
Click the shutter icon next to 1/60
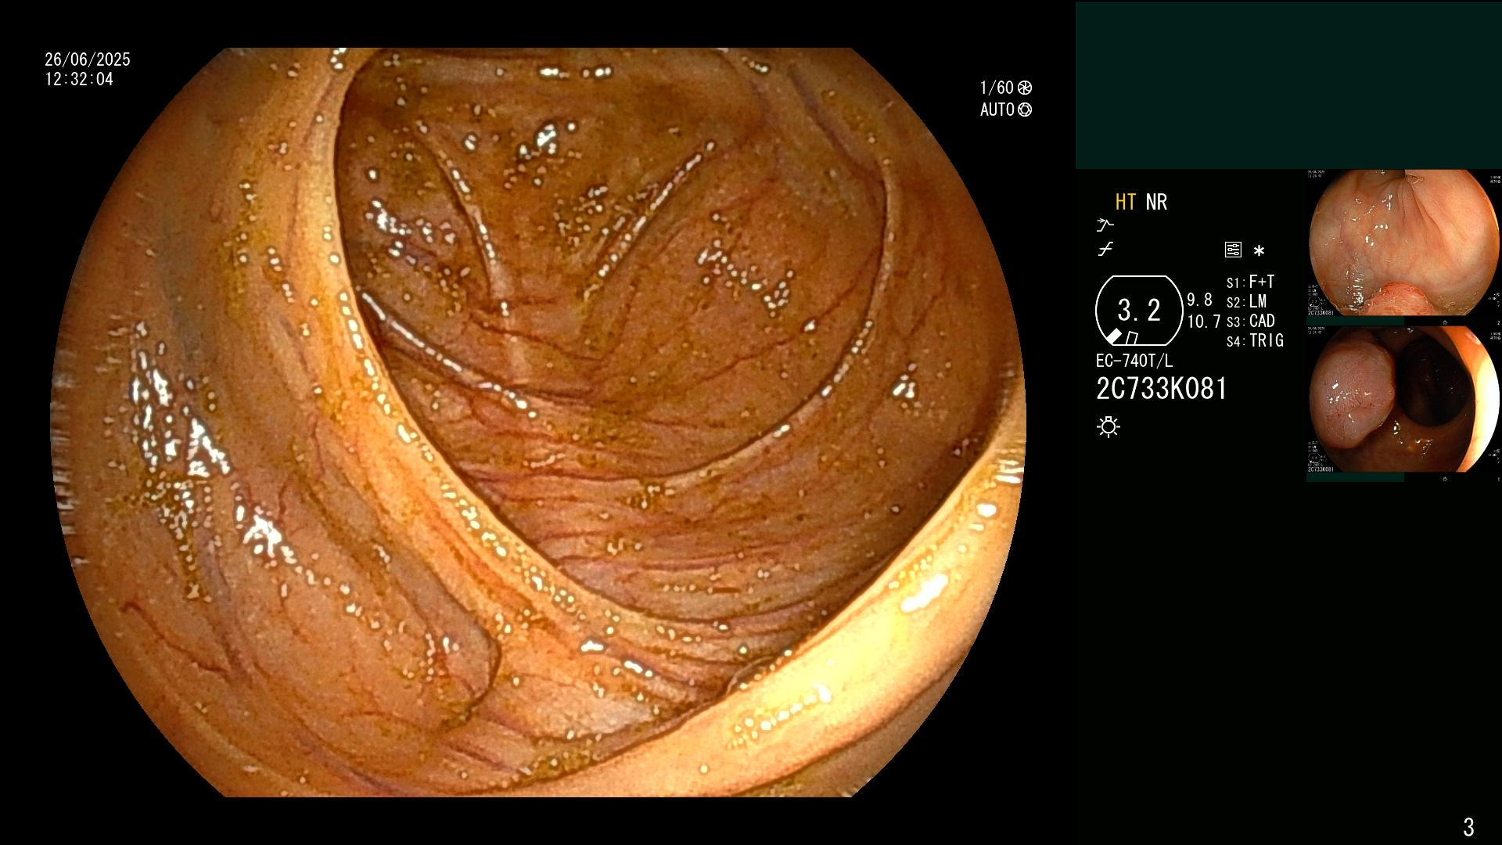click(1025, 88)
